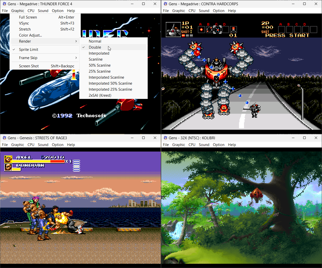Open File menu in Kolibri window
The width and height of the screenshot is (322, 268).
coord(166,145)
